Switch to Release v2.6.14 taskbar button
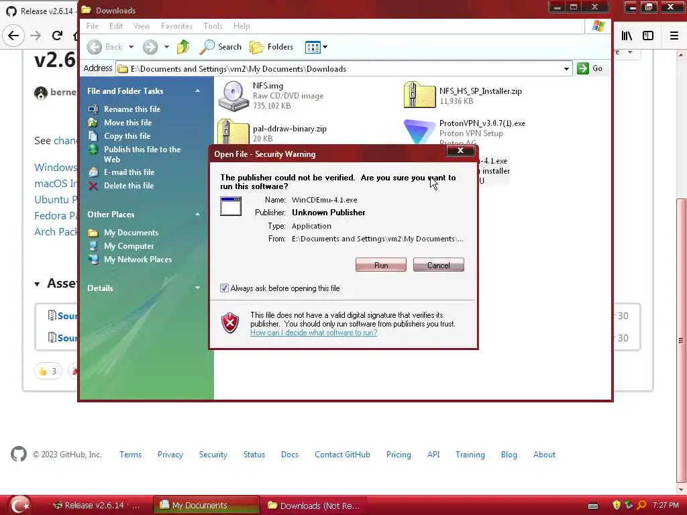 click(96, 506)
